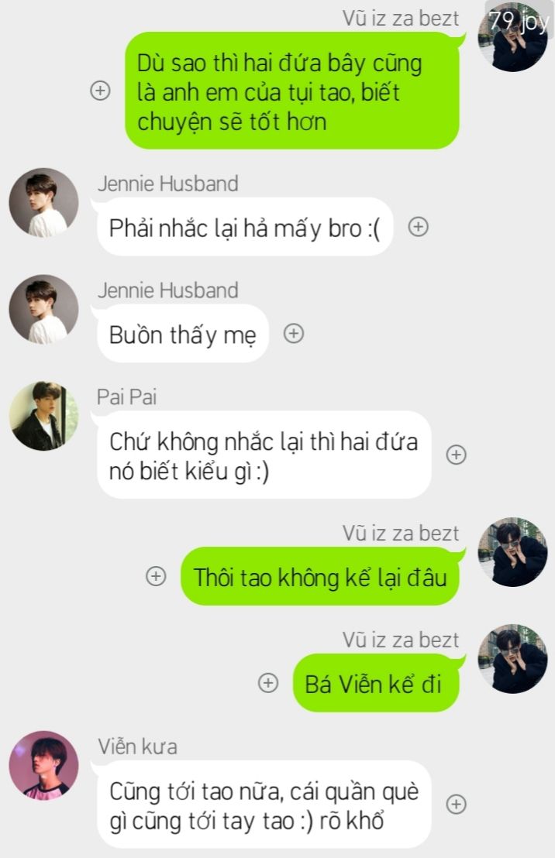Tap the "Pai Pai" sender name
This screenshot has height=858, width=555.
coord(126,397)
